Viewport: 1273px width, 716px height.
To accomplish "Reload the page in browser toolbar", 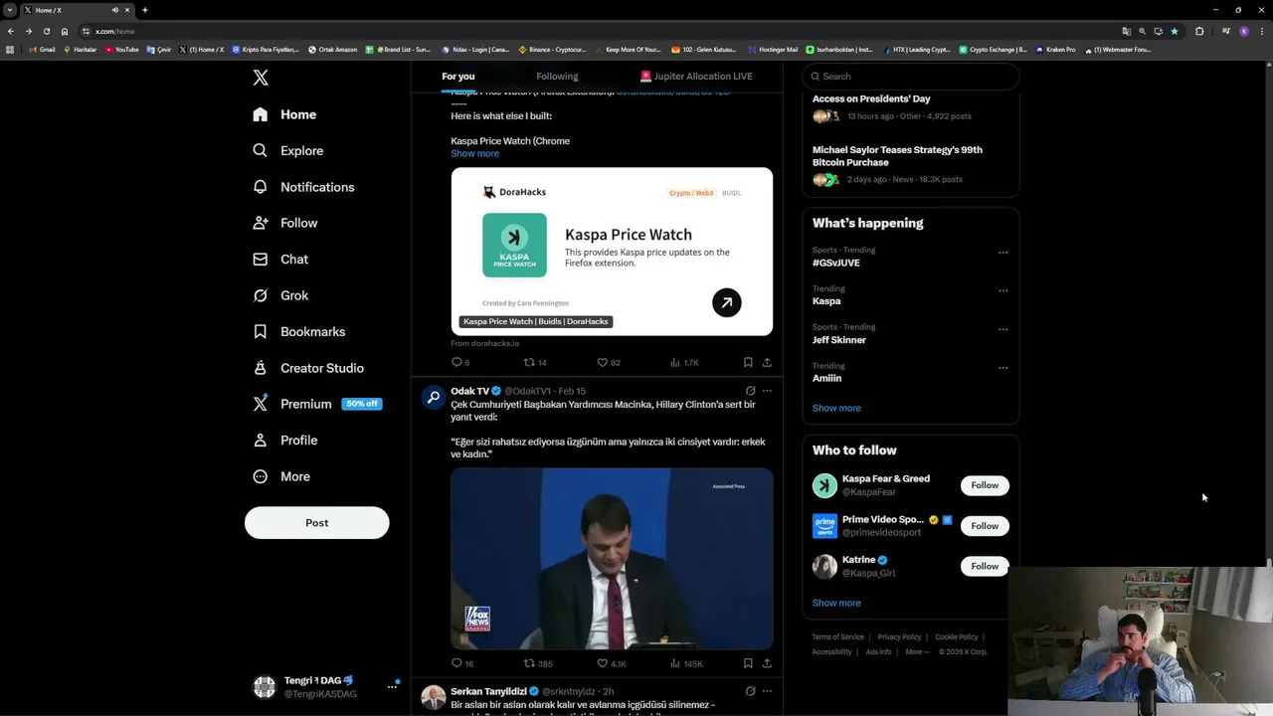I will 46,31.
